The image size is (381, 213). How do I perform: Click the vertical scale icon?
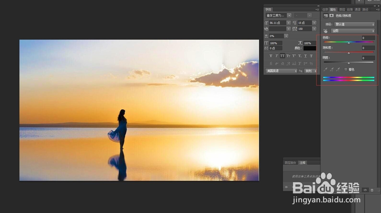point(266,43)
